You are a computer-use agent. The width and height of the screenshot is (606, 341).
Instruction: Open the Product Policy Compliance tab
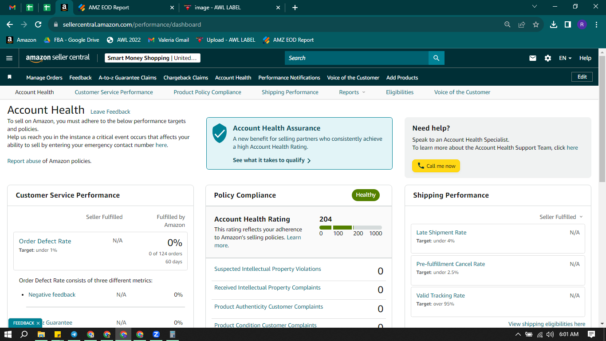coord(207,92)
